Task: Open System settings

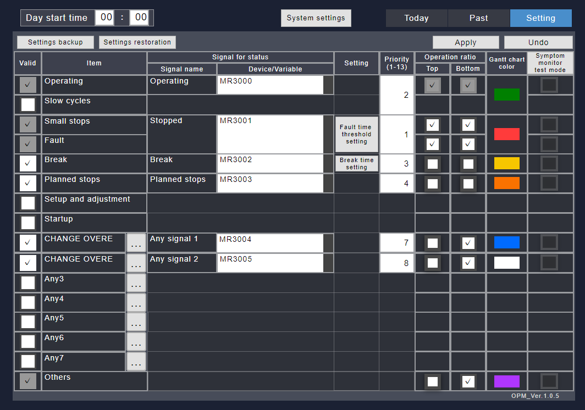Action: (316, 18)
